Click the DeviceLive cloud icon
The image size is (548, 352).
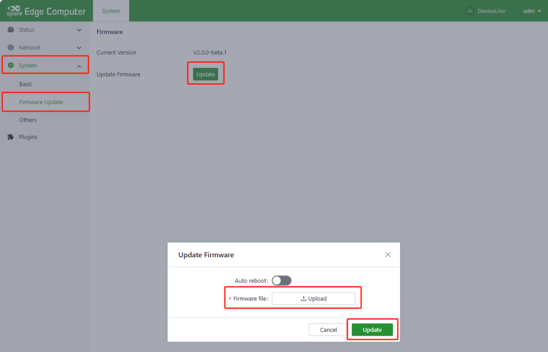point(470,11)
